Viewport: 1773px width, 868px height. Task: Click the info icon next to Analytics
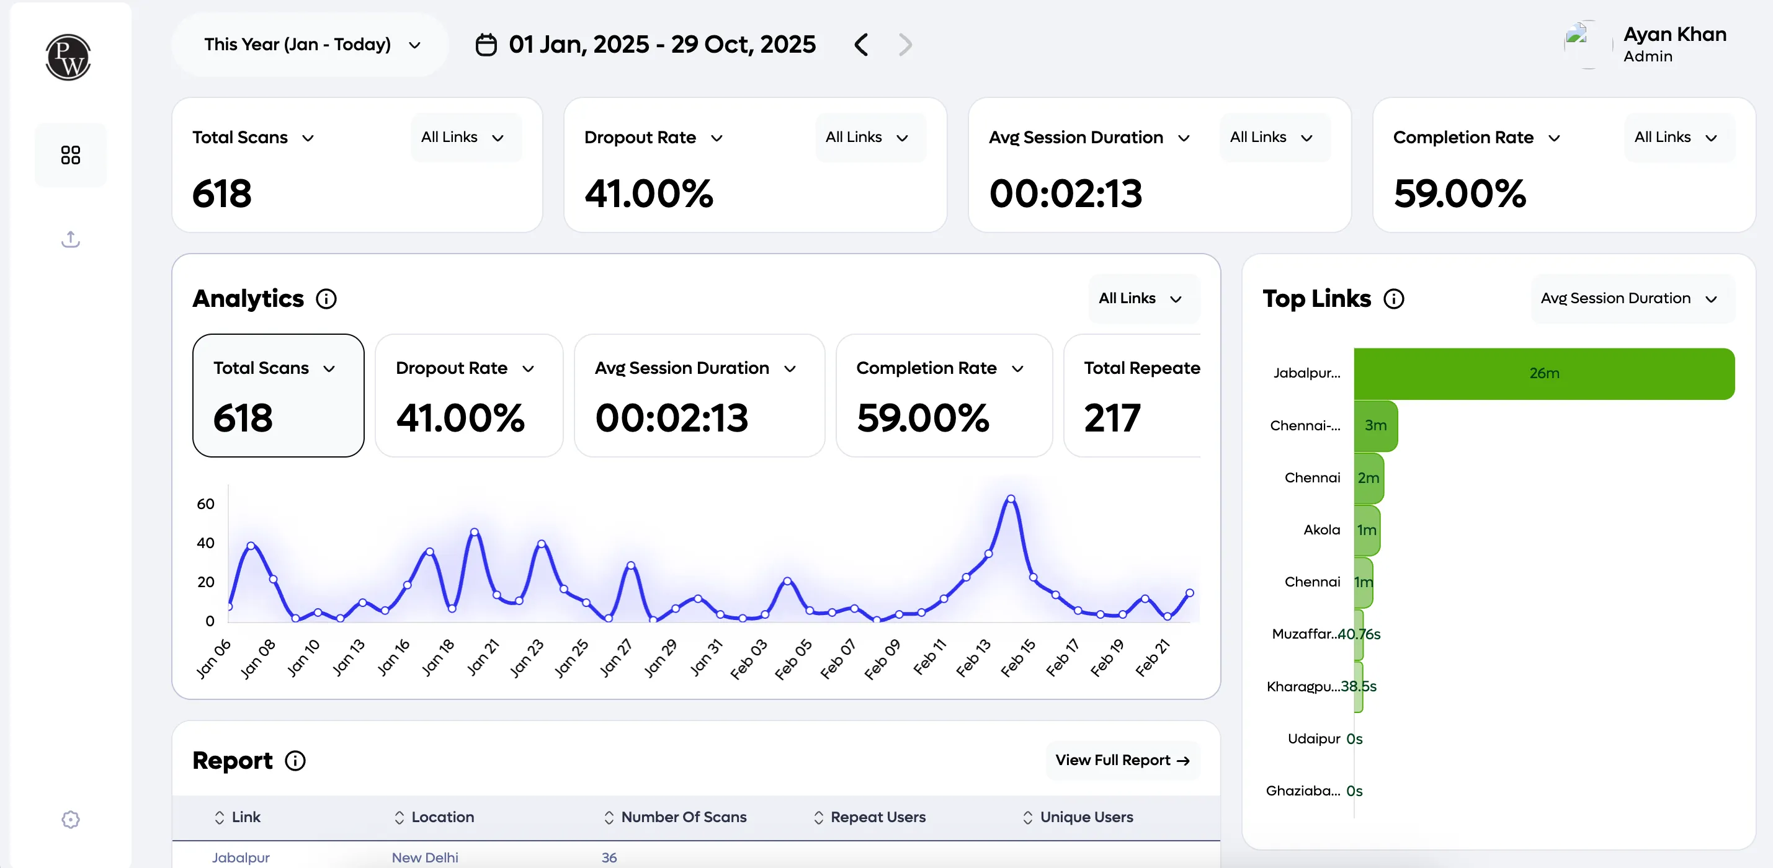(326, 298)
